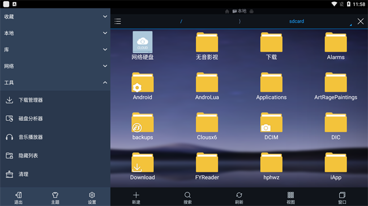Viewport: 368px width, 206px height.
Task: Close the current sdcard window tab
Action: point(361,21)
